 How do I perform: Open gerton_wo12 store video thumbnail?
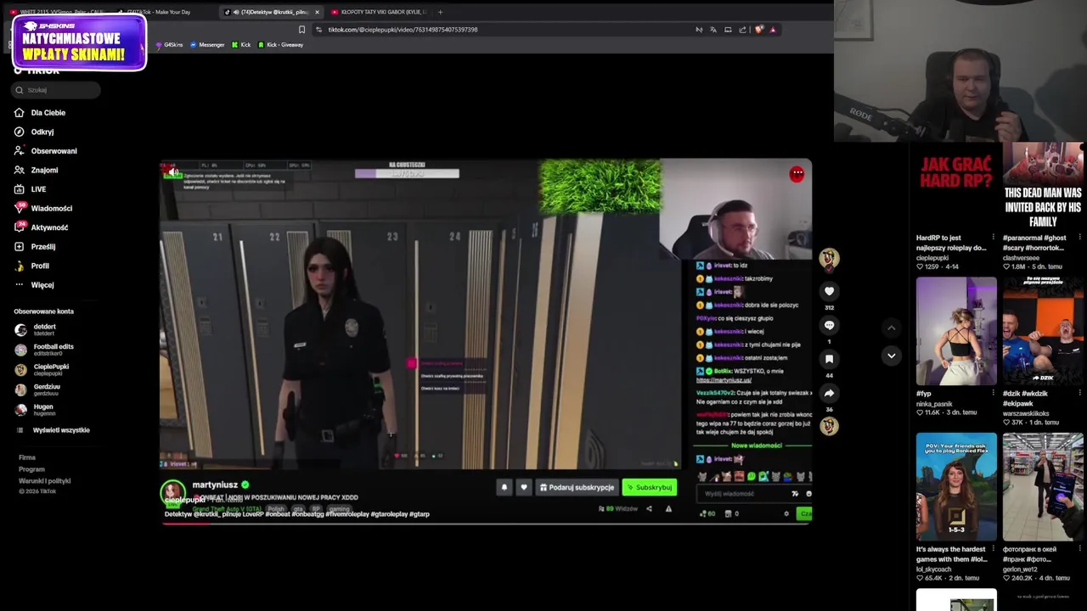(1043, 487)
